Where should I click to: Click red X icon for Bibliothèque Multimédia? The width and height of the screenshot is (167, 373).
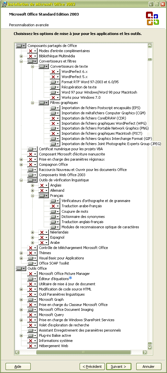(30, 56)
